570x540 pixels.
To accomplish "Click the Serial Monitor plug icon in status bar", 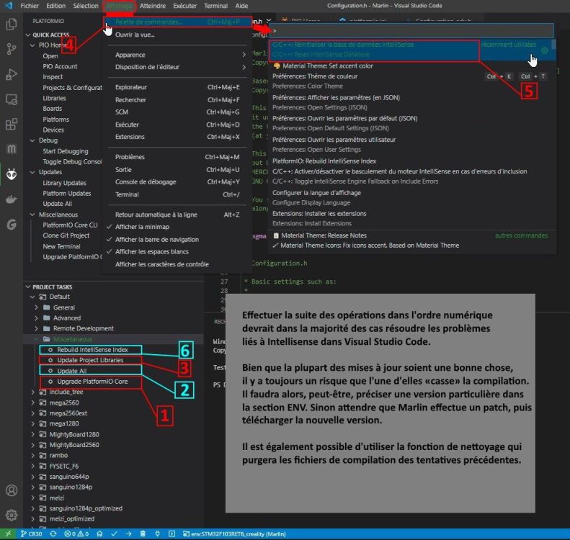I will click(157, 534).
